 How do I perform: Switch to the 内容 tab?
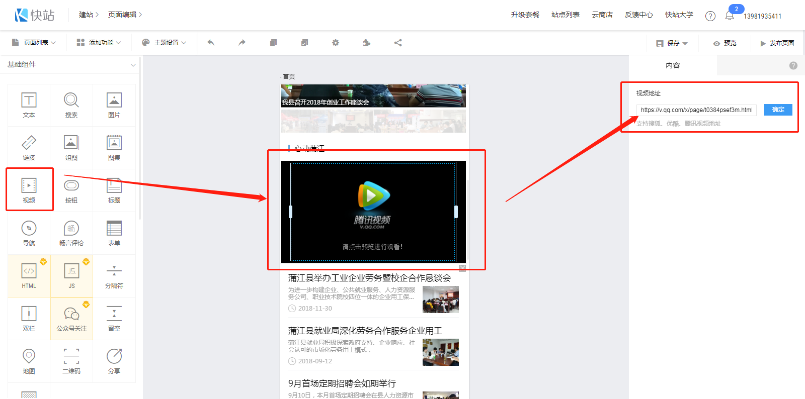coord(673,65)
